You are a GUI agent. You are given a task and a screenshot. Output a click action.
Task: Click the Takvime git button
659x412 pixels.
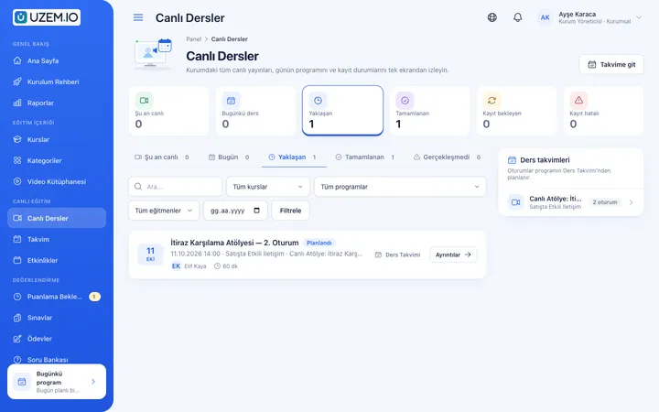coord(611,64)
